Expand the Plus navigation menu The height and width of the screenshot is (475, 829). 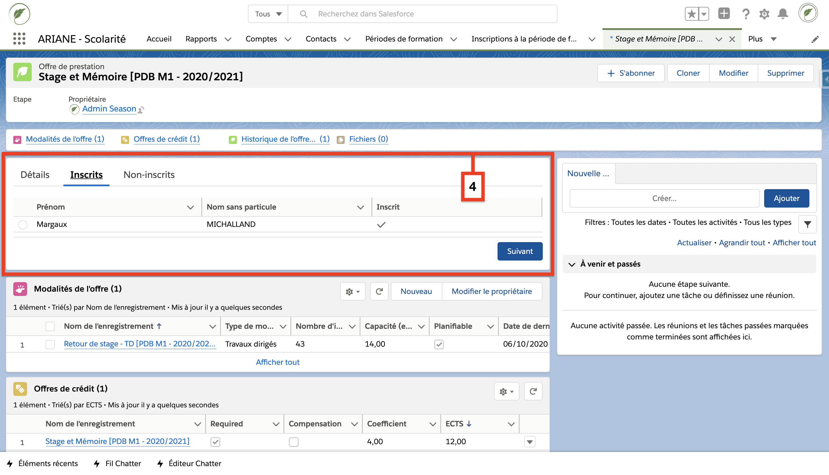[x=762, y=39]
